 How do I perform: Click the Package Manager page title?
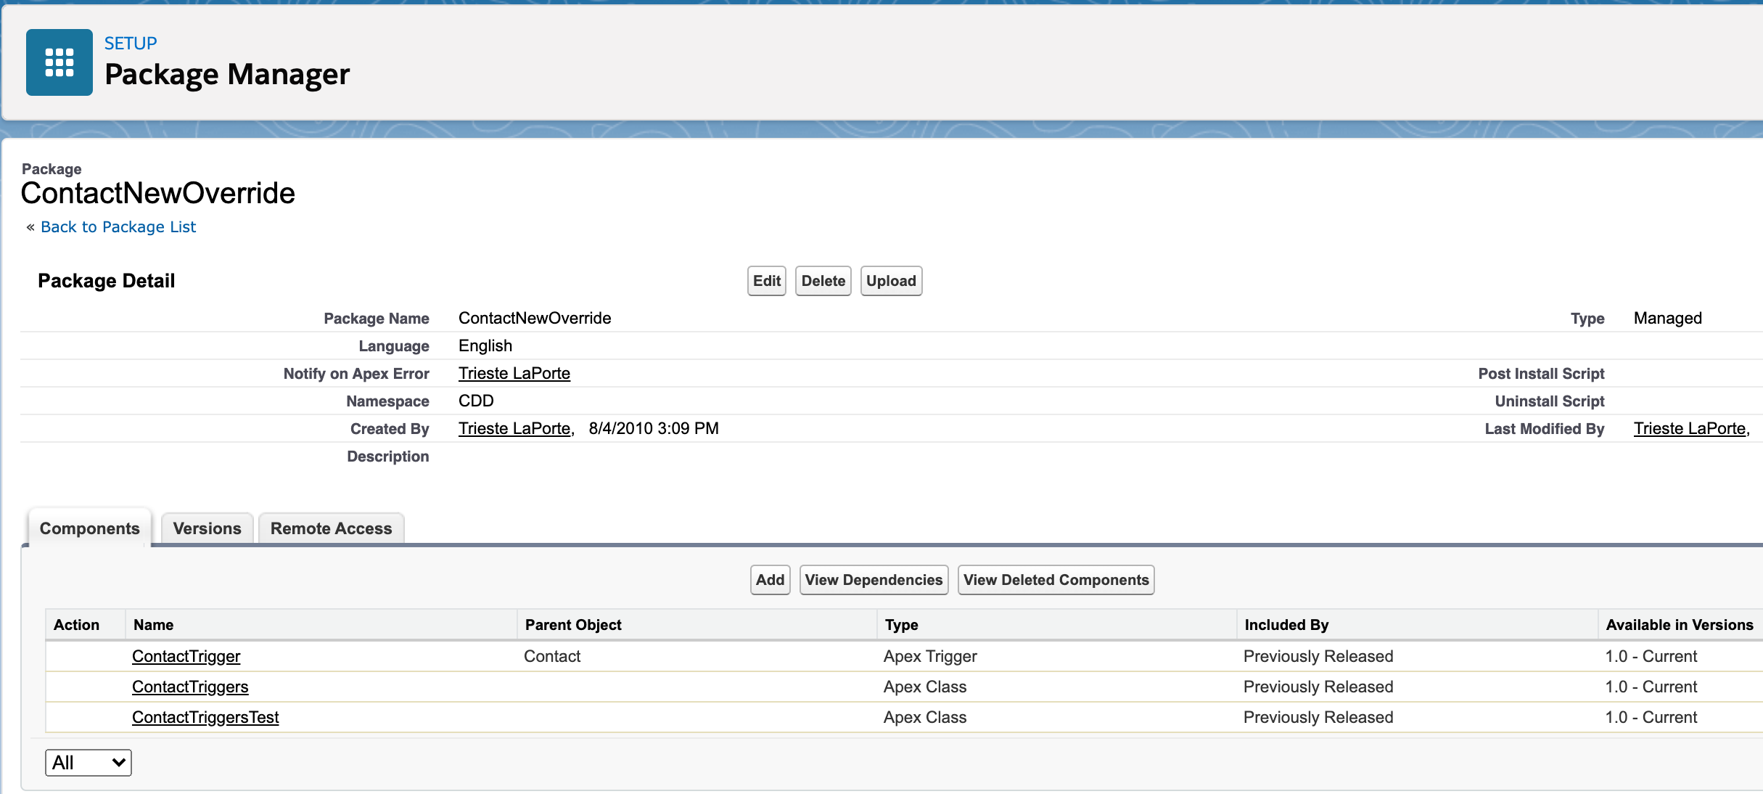coord(227,75)
